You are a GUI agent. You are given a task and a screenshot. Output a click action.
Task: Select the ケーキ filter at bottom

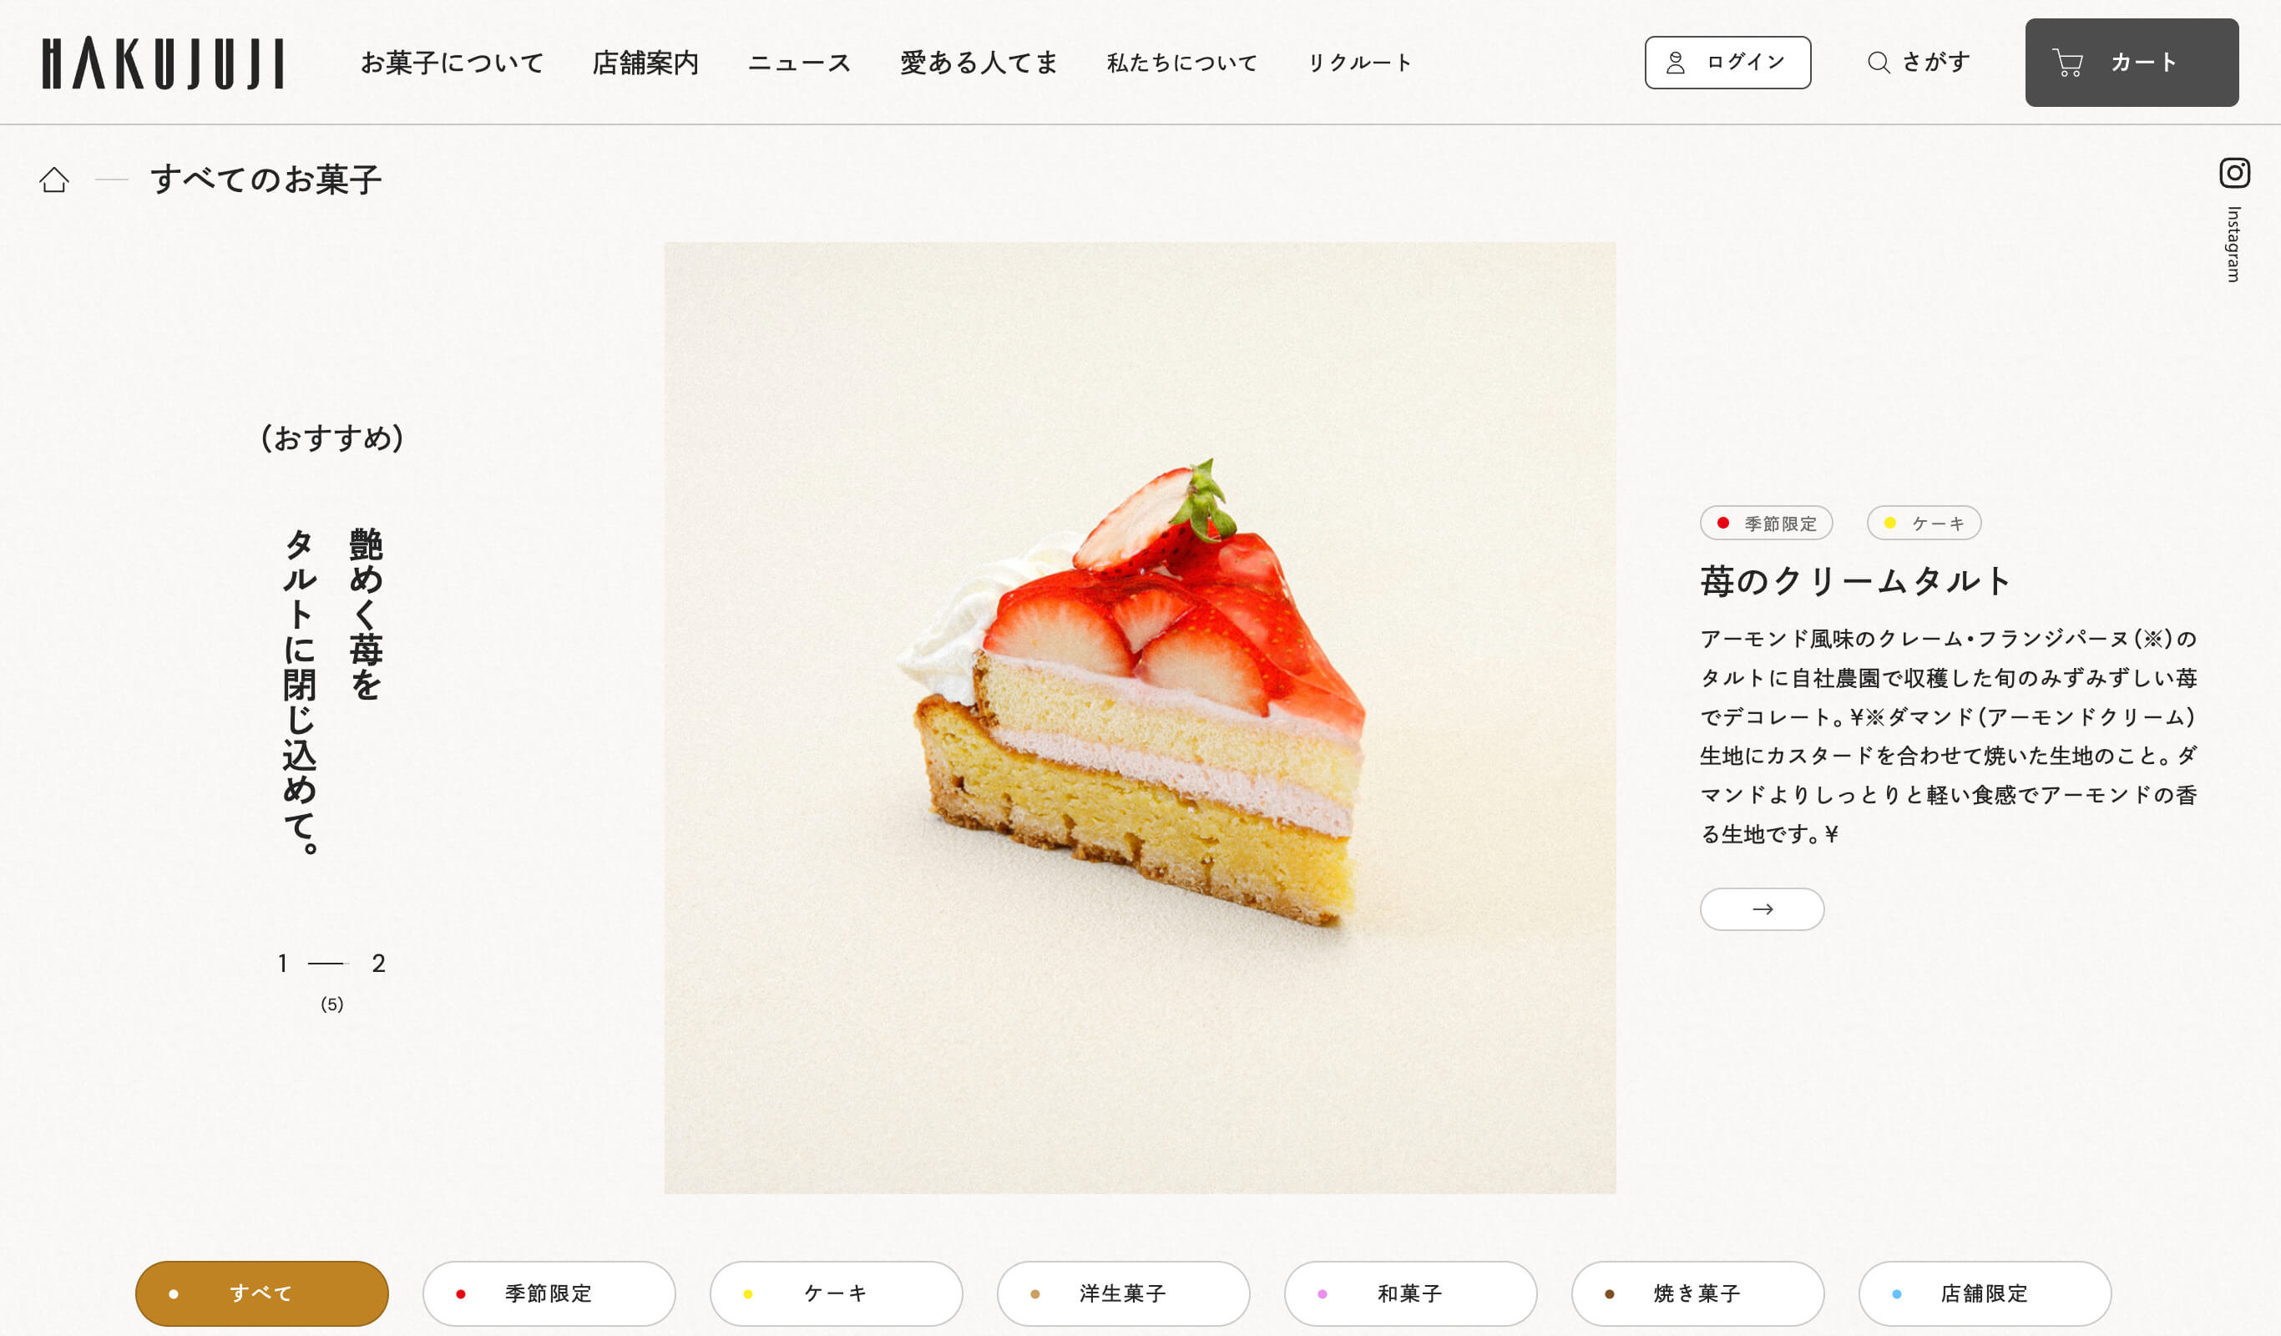click(837, 1293)
